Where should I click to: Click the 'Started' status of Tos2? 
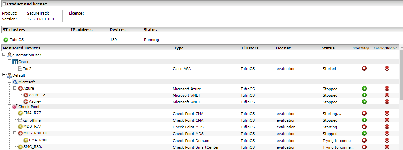point(329,69)
